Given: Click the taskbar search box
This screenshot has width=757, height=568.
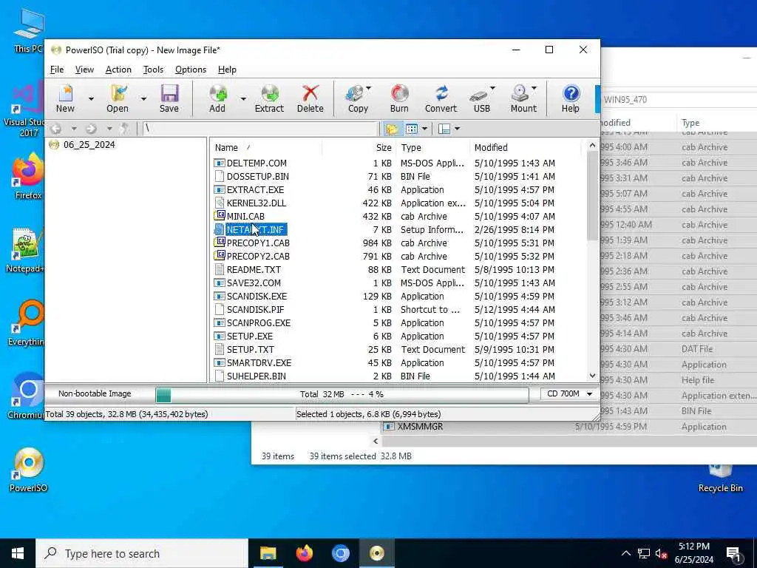Looking at the screenshot, I should click(142, 553).
